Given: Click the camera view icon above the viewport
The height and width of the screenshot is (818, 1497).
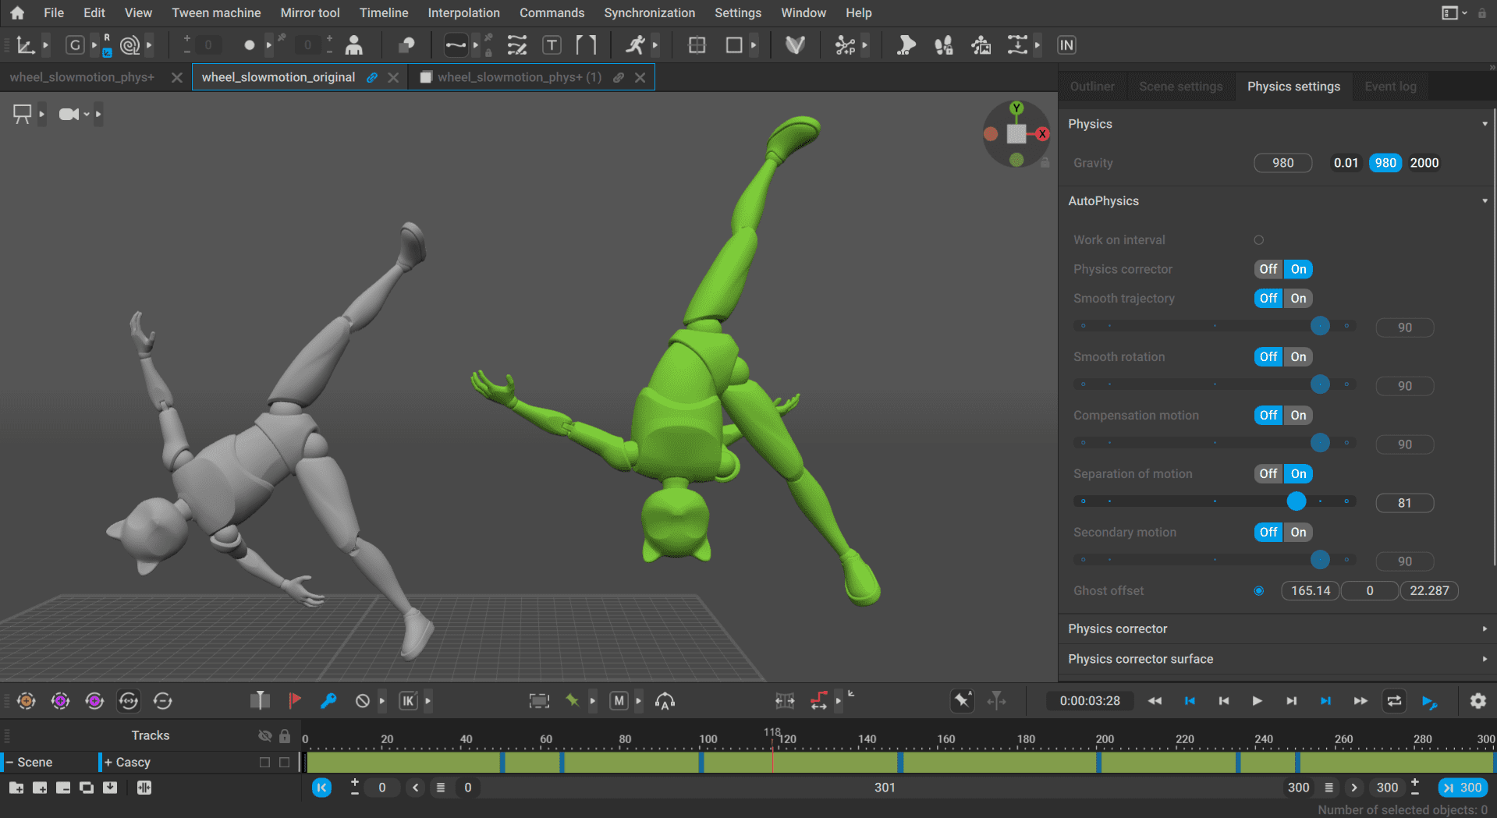Looking at the screenshot, I should (x=69, y=114).
